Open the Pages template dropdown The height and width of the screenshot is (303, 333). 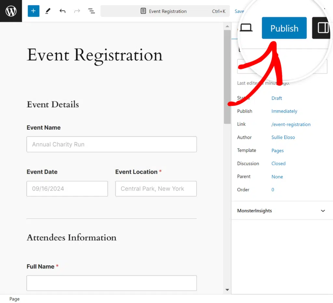pos(277,151)
